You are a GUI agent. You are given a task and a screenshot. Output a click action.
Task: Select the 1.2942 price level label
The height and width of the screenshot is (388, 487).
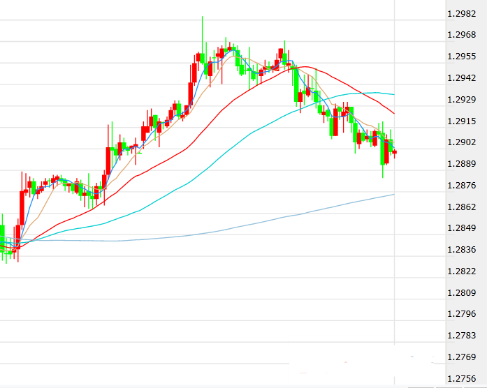461,78
